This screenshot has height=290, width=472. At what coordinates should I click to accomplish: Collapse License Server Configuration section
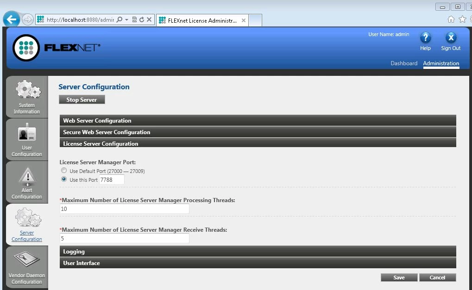click(258, 143)
